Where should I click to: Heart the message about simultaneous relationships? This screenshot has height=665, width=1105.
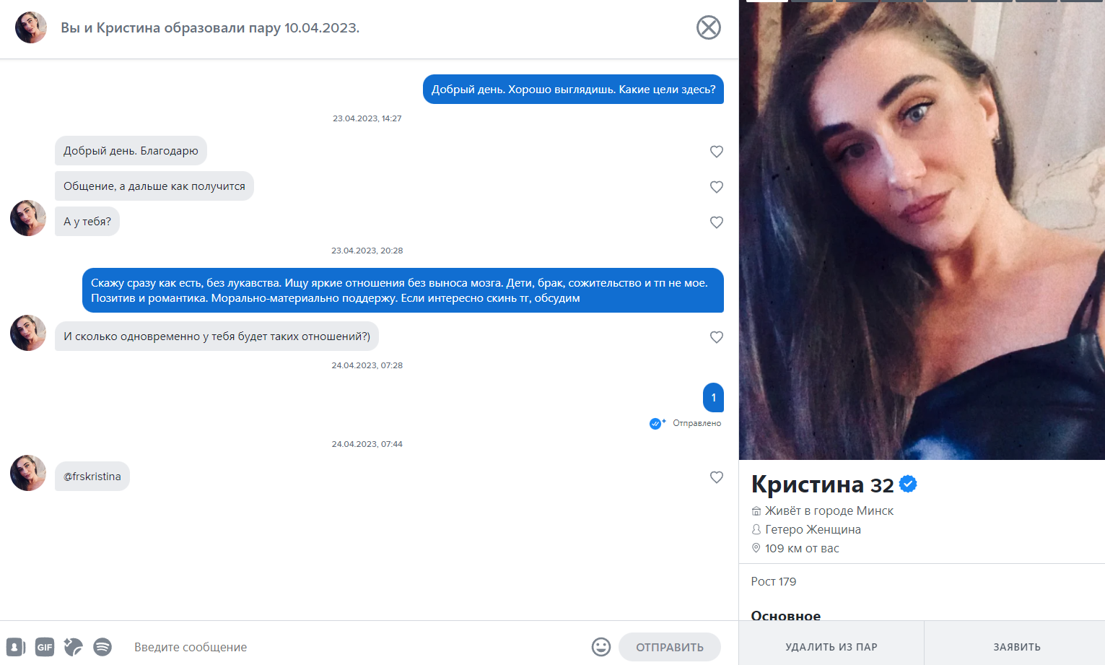716,337
